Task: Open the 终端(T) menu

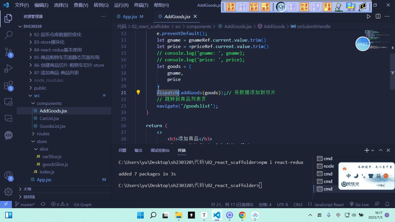Action: (141, 5)
